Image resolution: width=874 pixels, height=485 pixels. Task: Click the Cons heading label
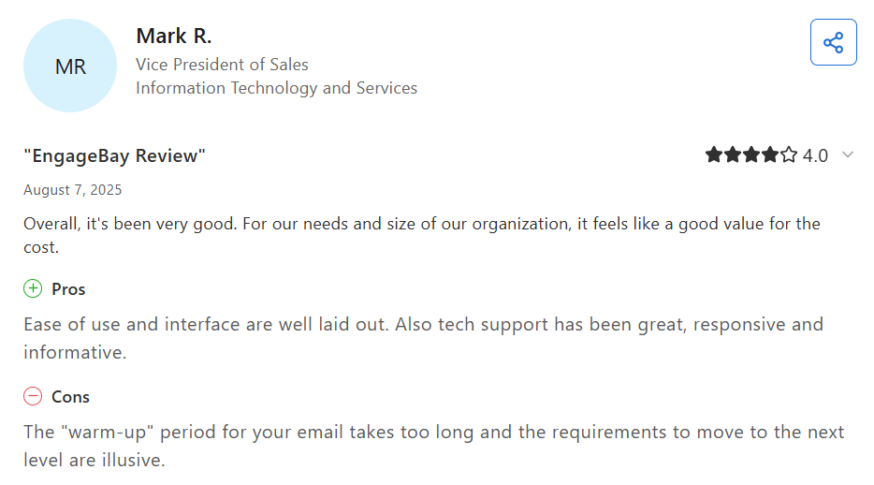[70, 397]
